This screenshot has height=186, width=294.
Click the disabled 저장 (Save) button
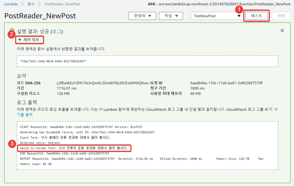point(281,16)
